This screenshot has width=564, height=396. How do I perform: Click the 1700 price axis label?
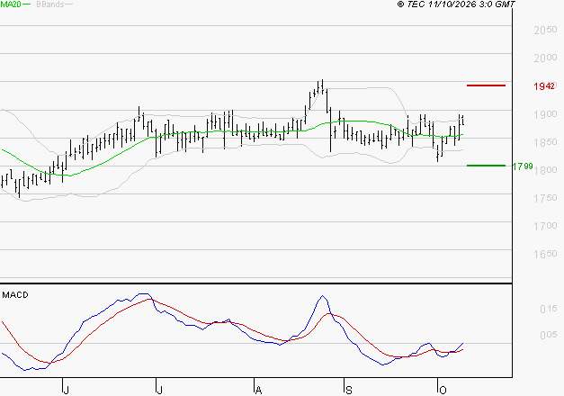[x=545, y=226]
